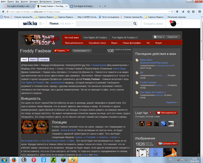
Task: Expand user account dropdown arrow
Action: point(178,24)
